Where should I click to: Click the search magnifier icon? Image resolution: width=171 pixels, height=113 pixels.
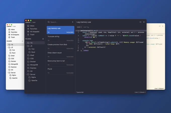coord(49,22)
